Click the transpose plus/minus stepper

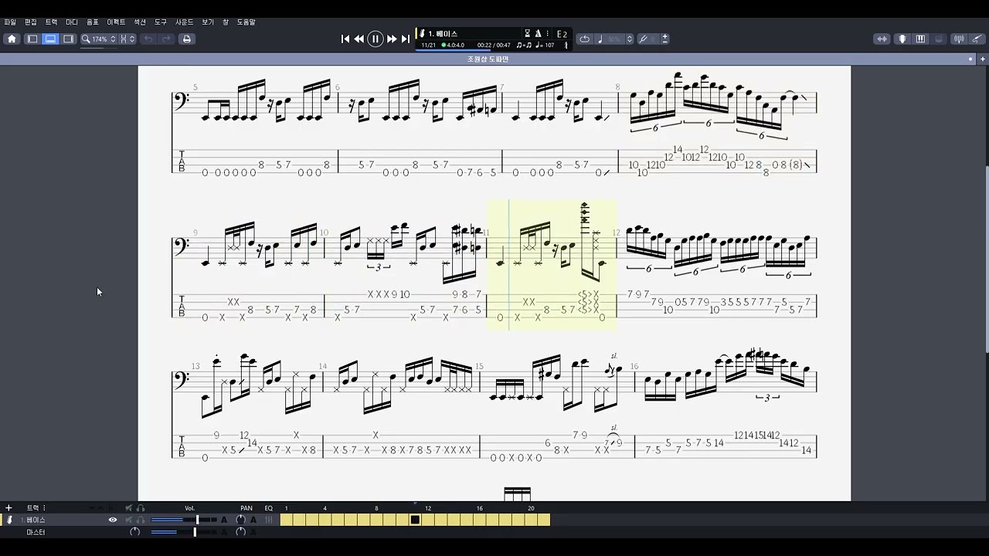click(664, 39)
